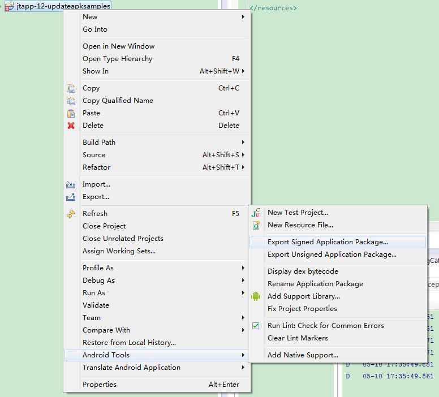Select Clear Lint Markers
The image size is (439, 397).
tap(338, 338)
